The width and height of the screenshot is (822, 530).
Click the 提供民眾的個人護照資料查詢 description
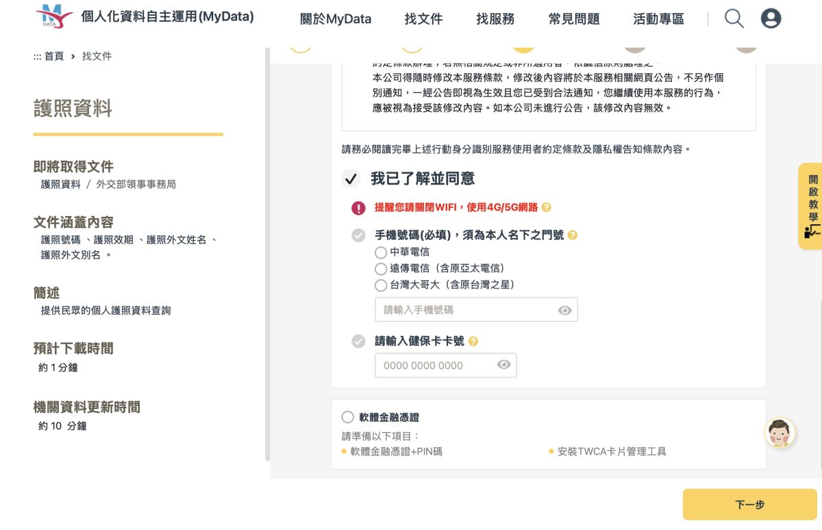(105, 310)
